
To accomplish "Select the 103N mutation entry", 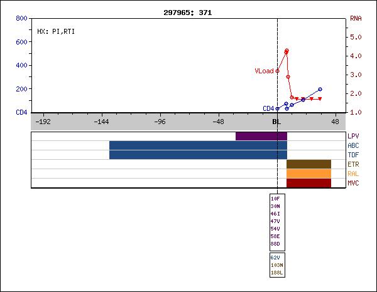I will (276, 265).
